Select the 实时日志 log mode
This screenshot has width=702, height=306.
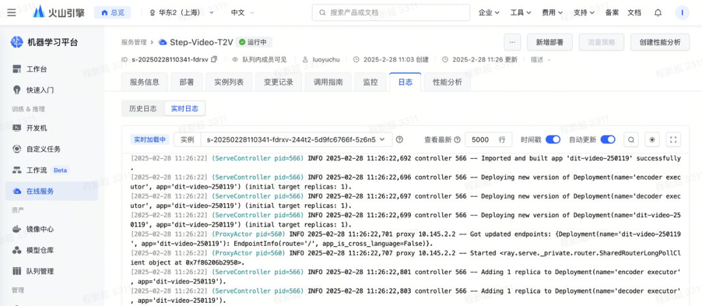(x=185, y=108)
